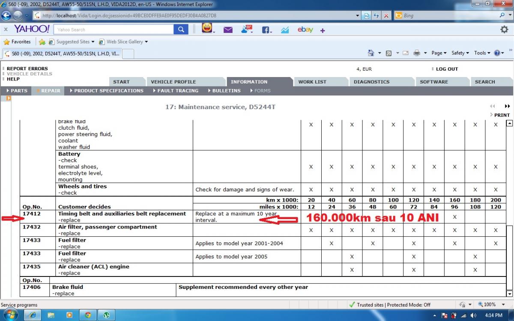Click the Read Mail icon in command bar

tap(405, 53)
